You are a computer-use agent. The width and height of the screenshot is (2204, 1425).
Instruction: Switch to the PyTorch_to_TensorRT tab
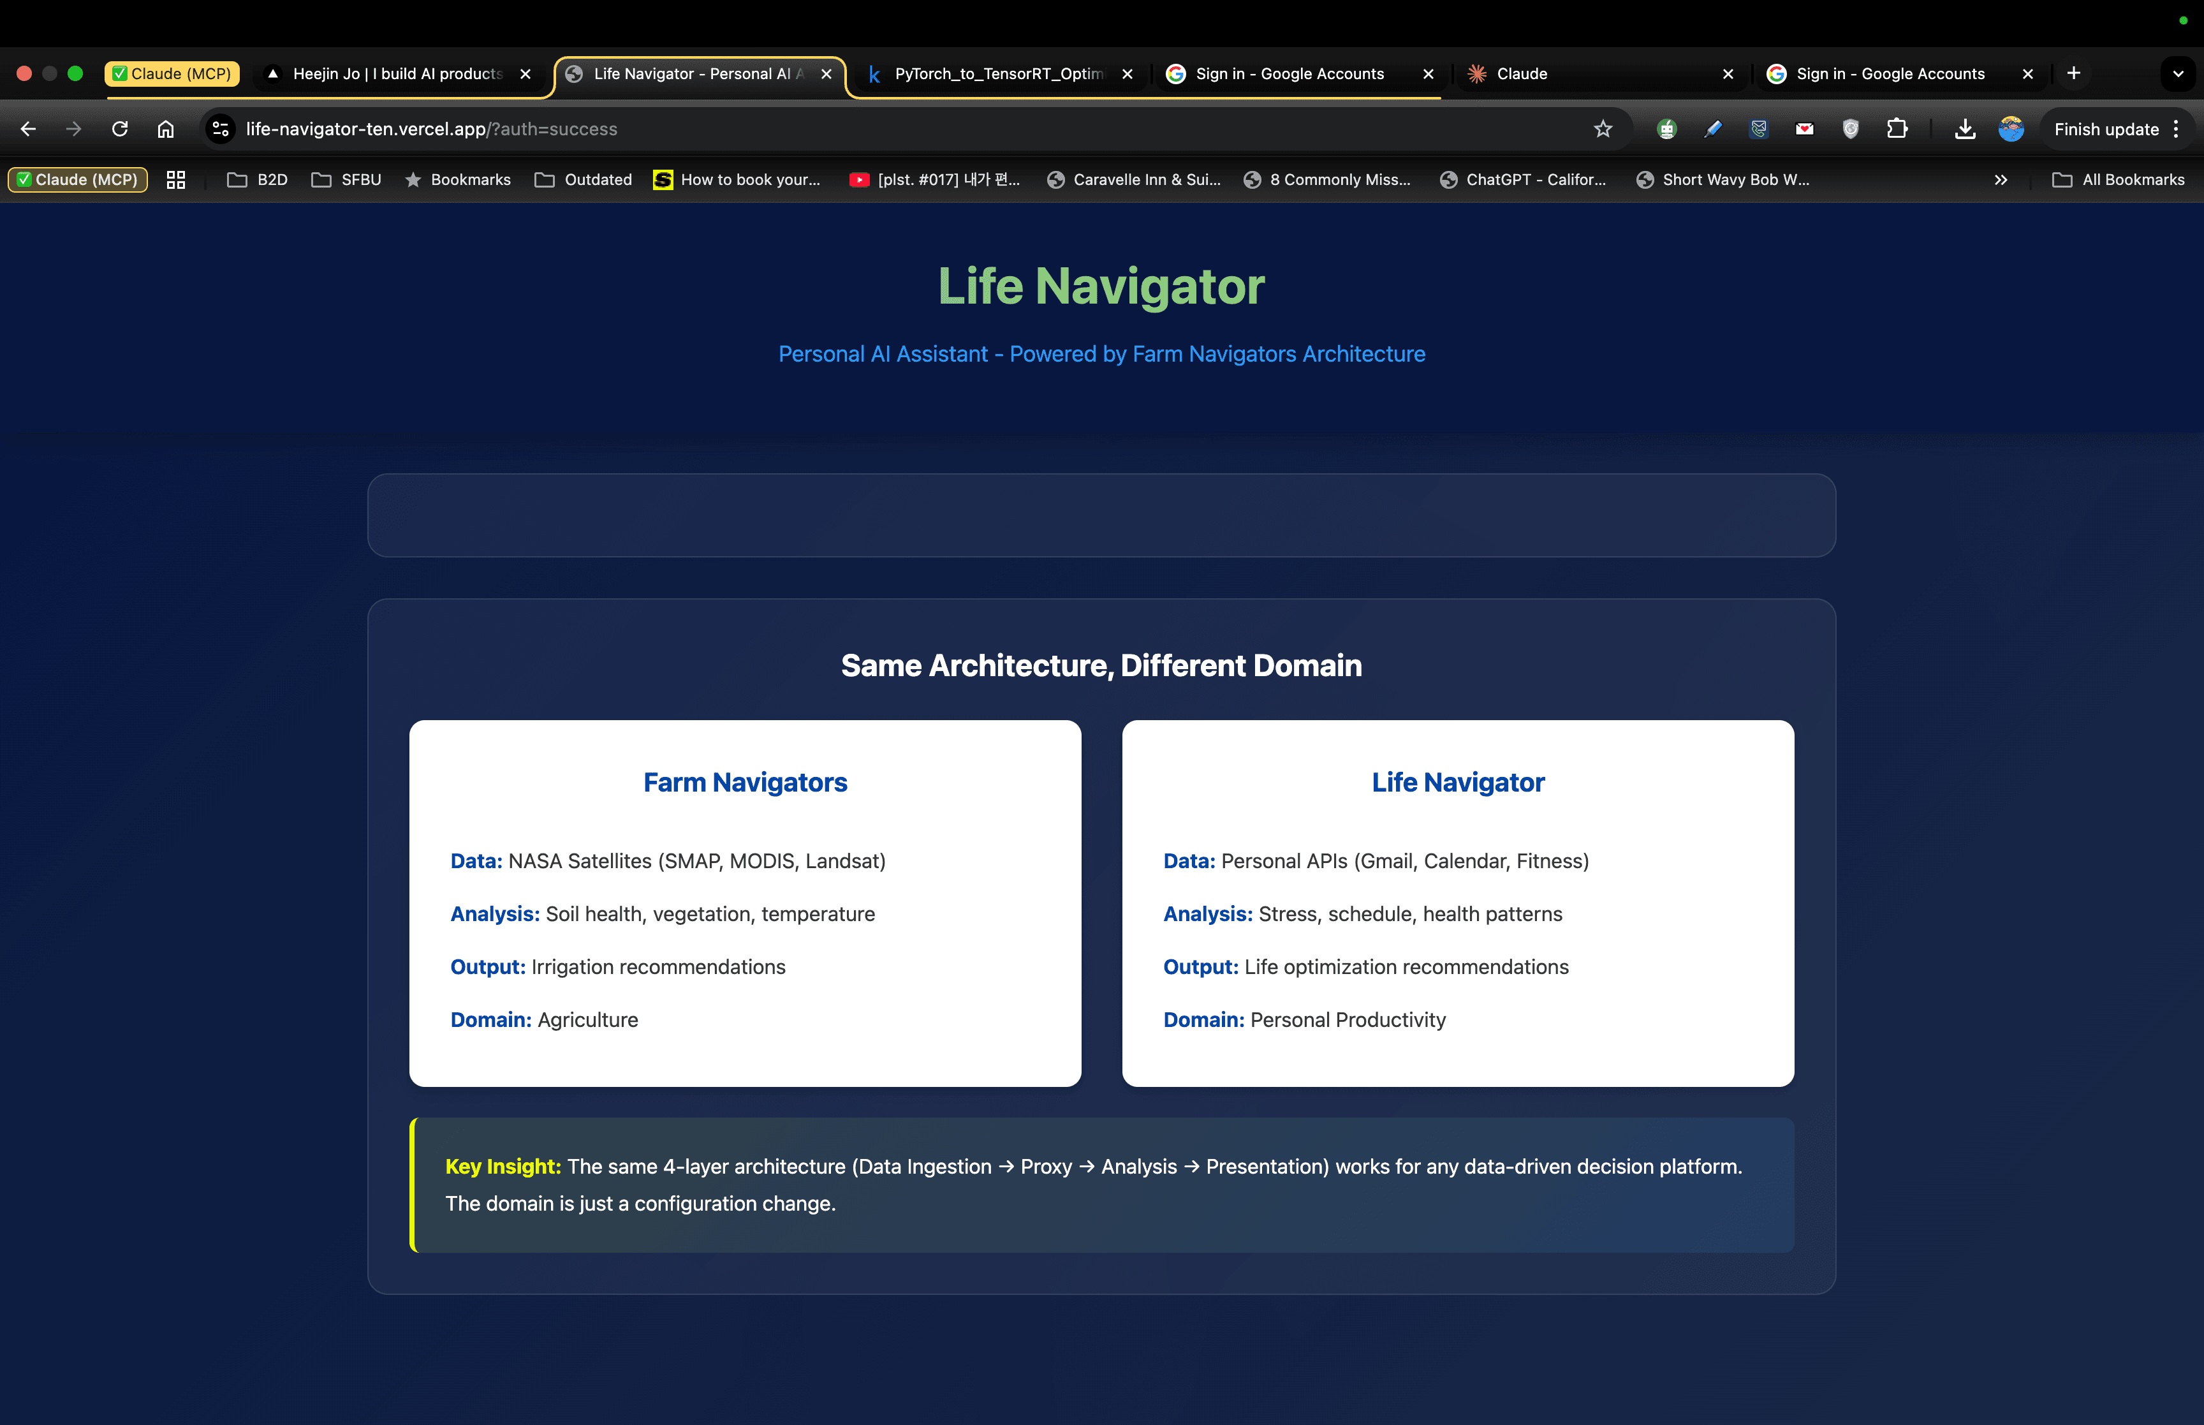(x=999, y=73)
